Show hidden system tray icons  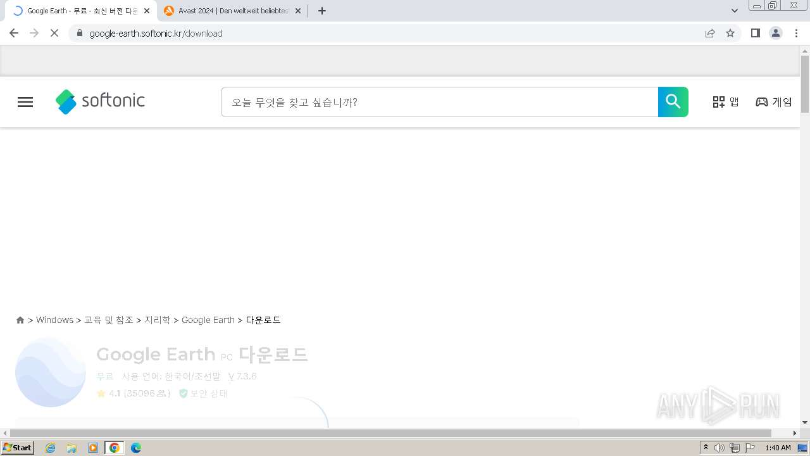click(x=706, y=448)
